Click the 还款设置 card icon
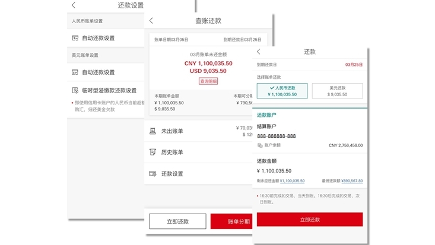The image size is (435, 245). coord(153,174)
